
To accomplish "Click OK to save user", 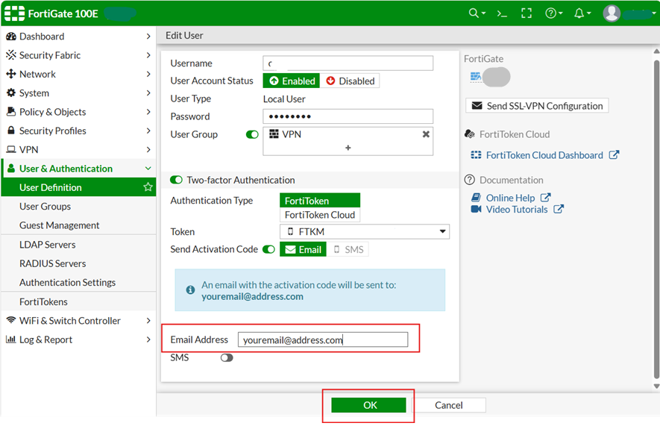I will (x=368, y=405).
